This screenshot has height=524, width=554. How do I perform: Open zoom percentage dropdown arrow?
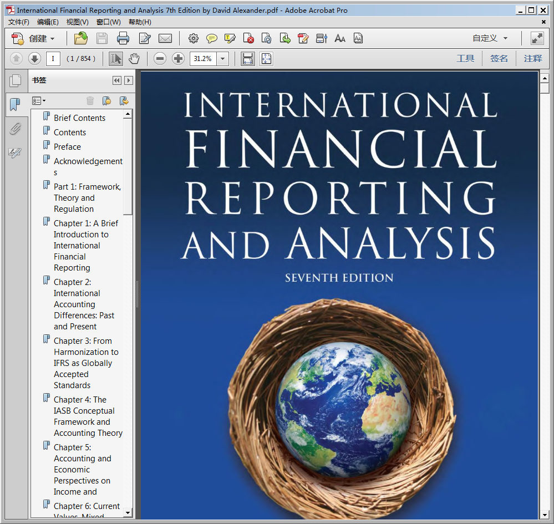click(223, 59)
